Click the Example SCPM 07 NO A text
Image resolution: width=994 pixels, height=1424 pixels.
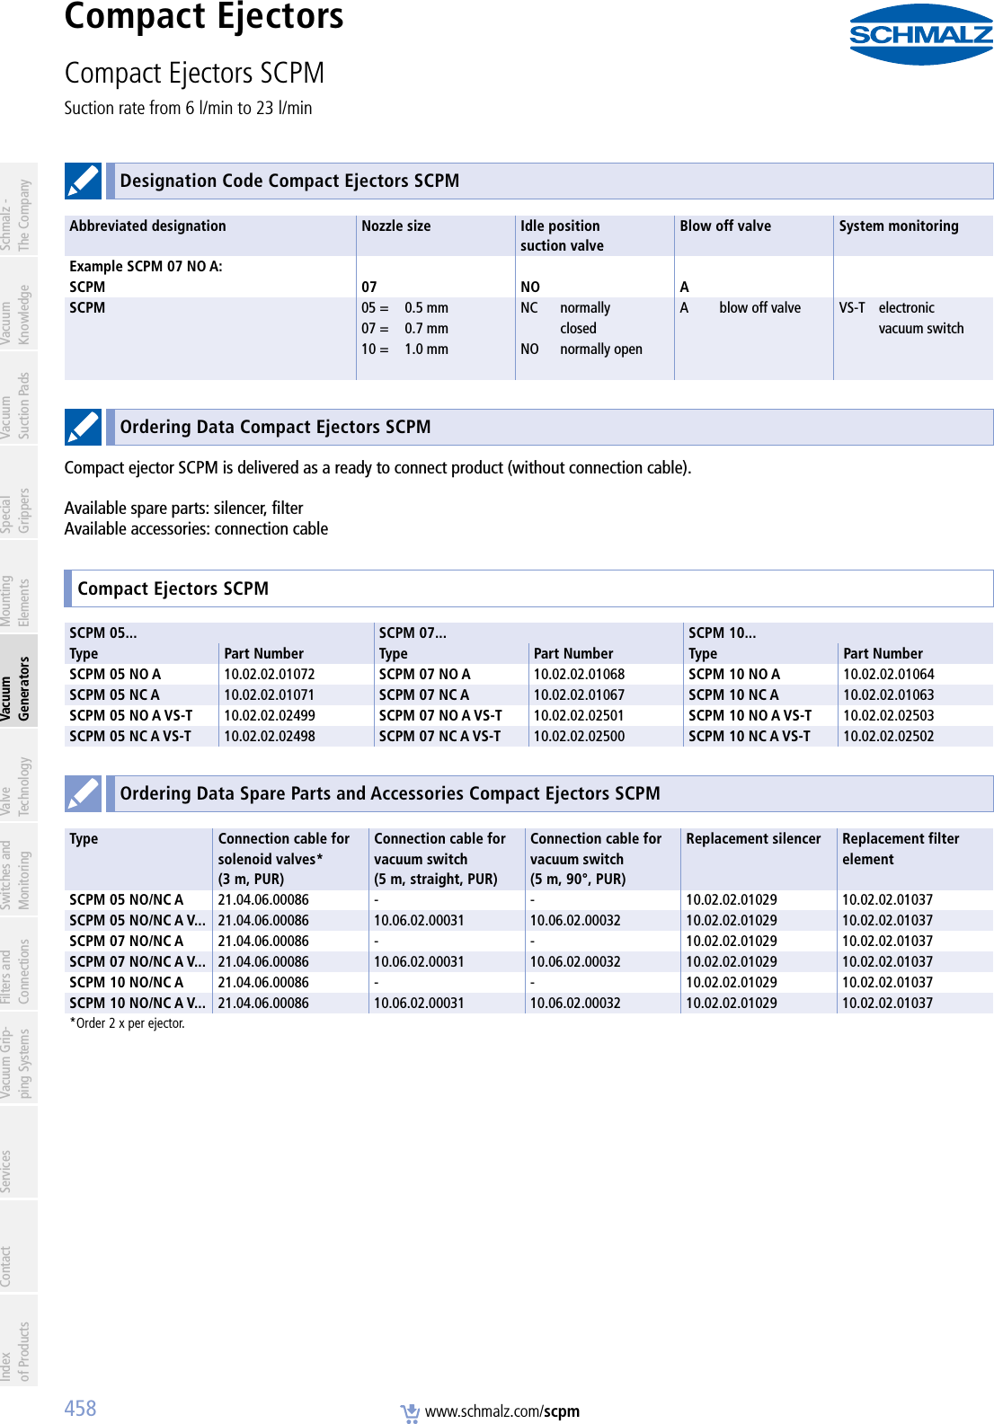146,266
